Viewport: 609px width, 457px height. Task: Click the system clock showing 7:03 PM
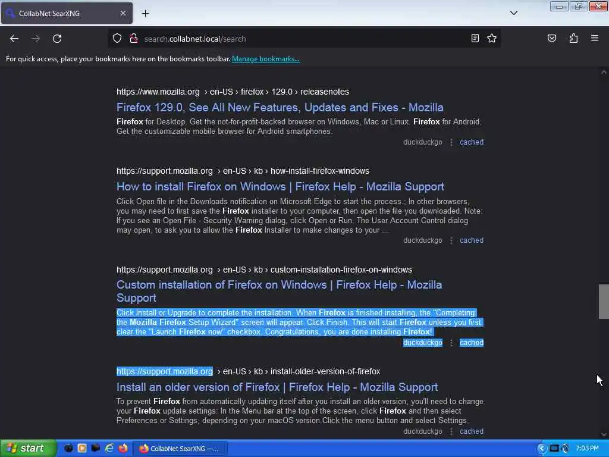click(587, 449)
